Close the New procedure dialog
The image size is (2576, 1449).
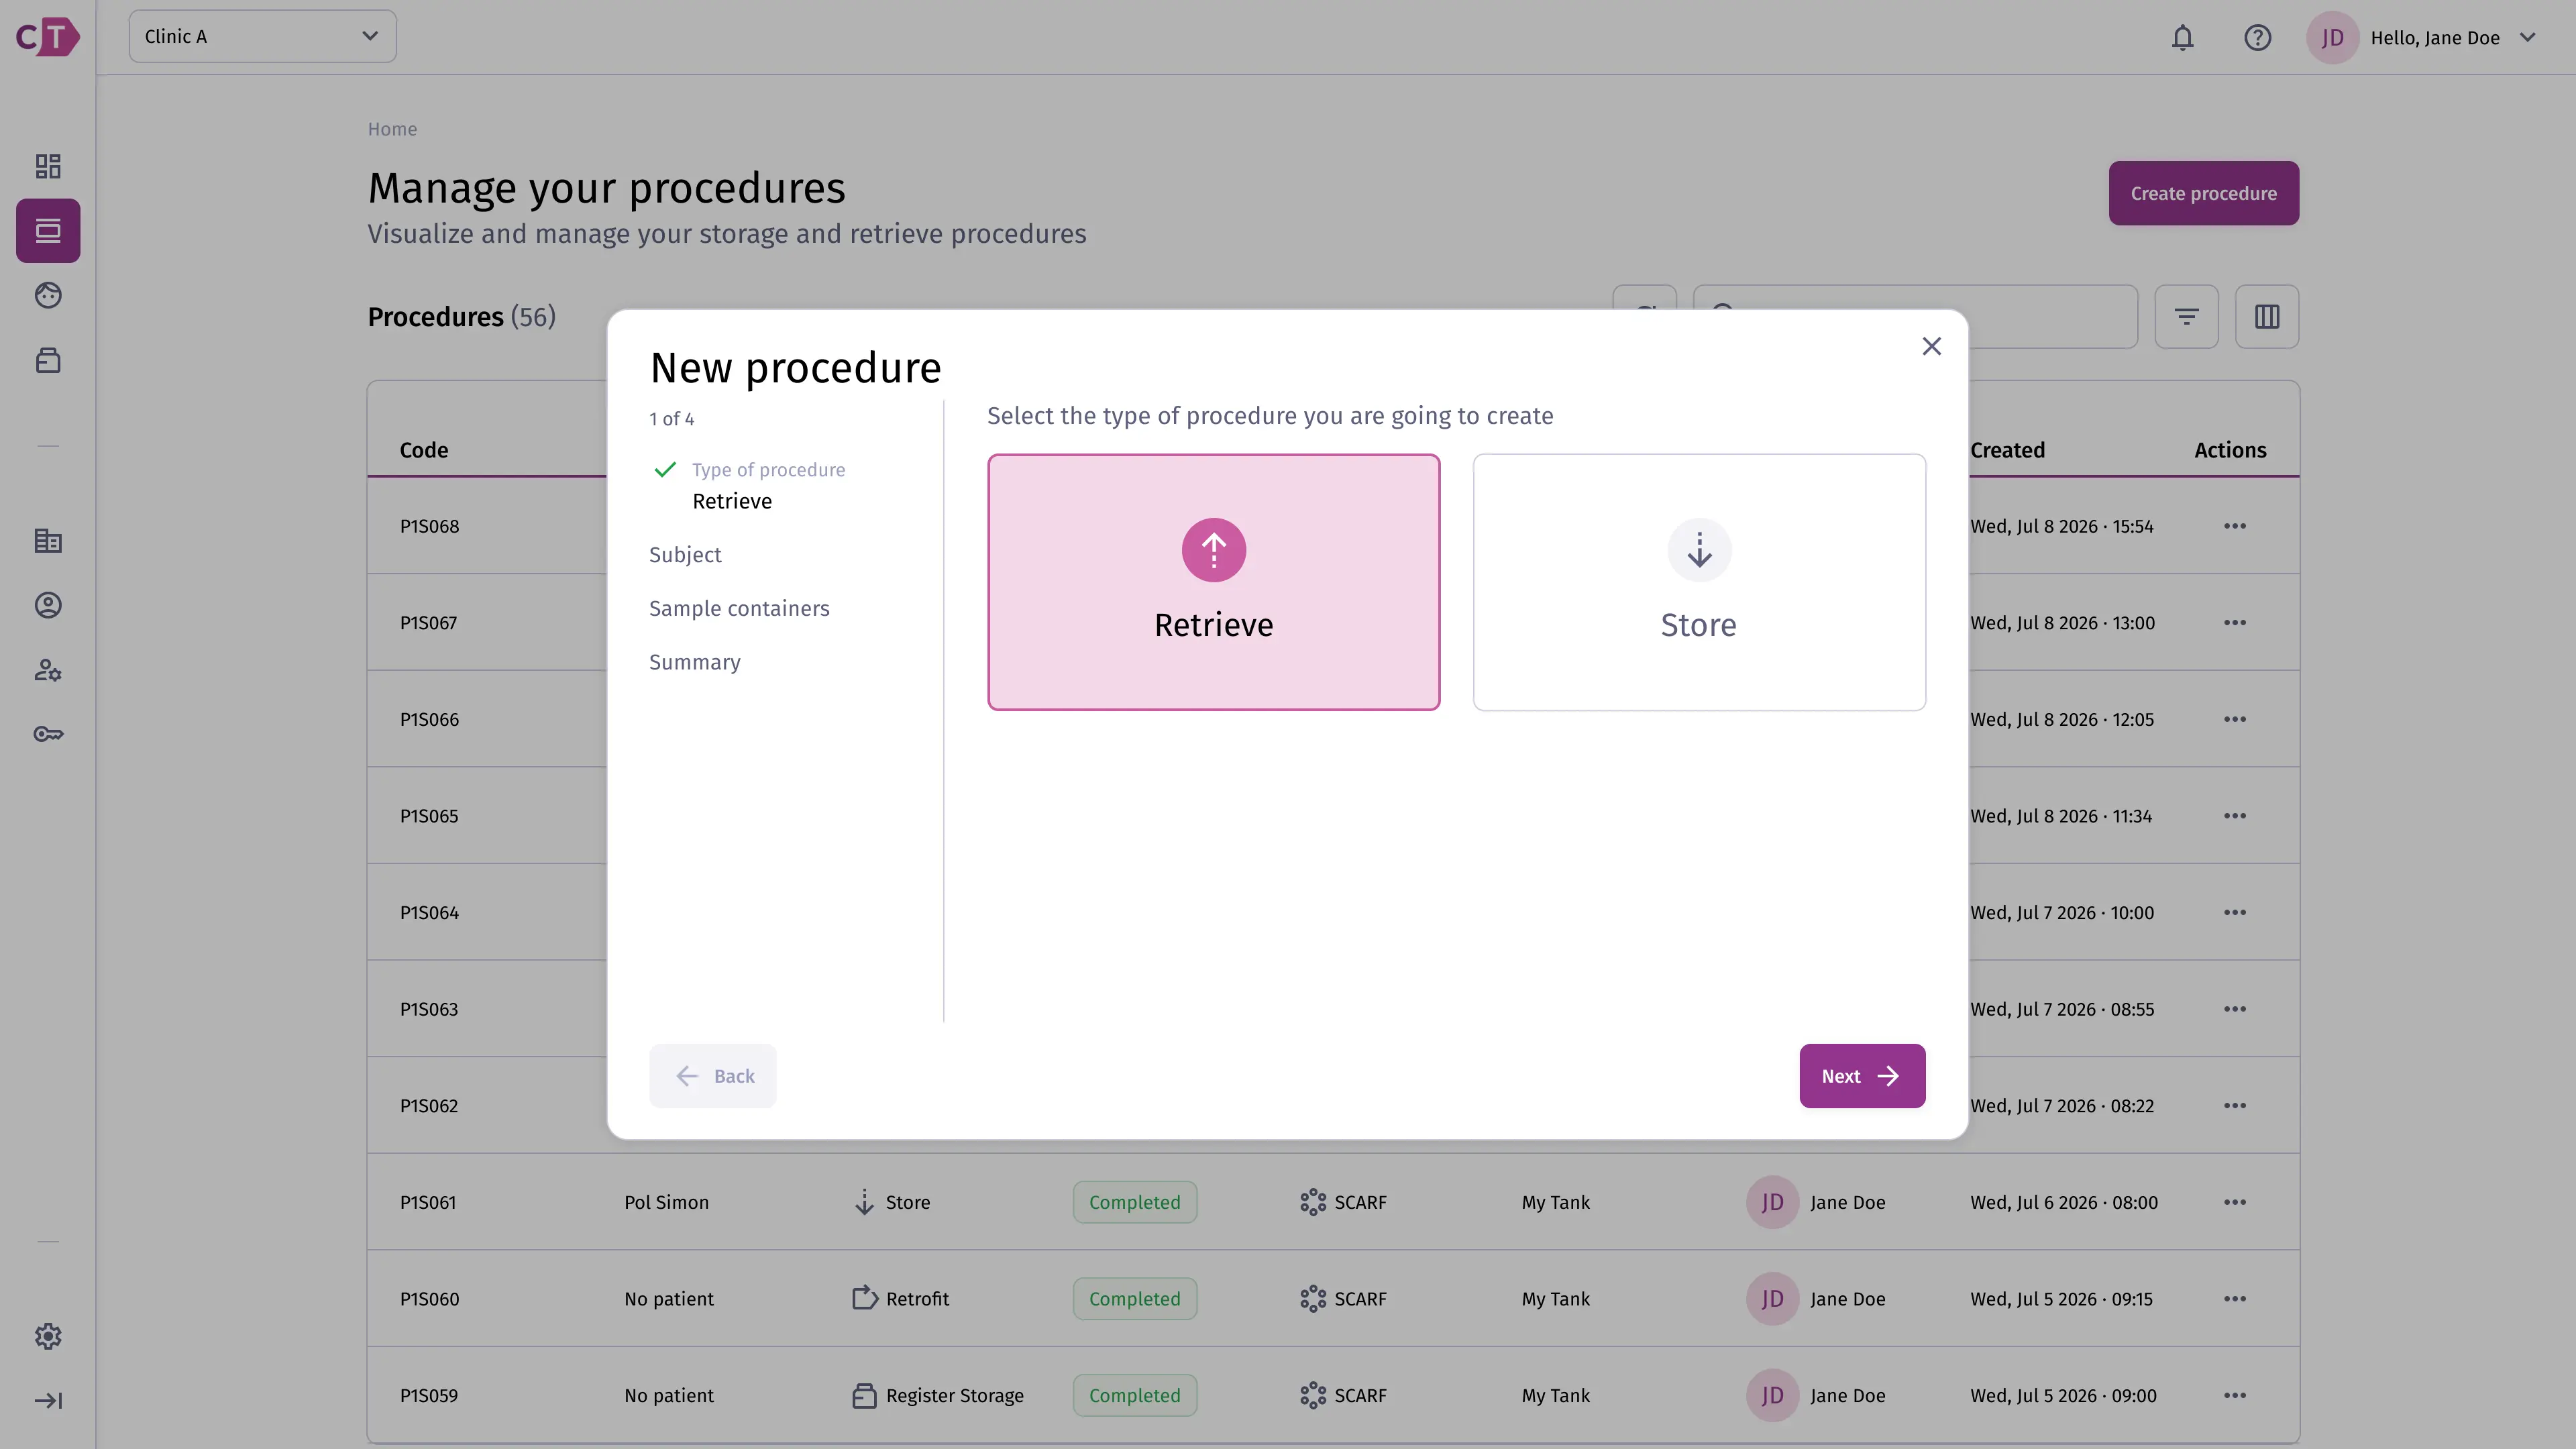[x=1931, y=346]
